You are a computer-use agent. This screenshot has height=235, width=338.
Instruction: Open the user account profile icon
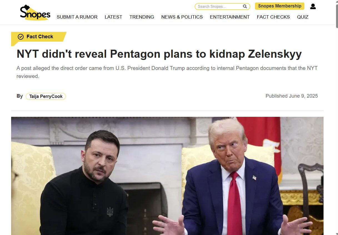pos(313,6)
